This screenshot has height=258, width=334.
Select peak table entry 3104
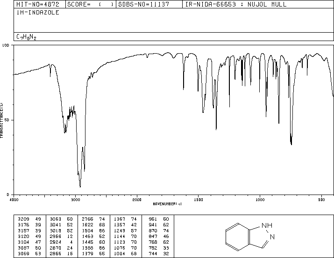click(x=23, y=242)
